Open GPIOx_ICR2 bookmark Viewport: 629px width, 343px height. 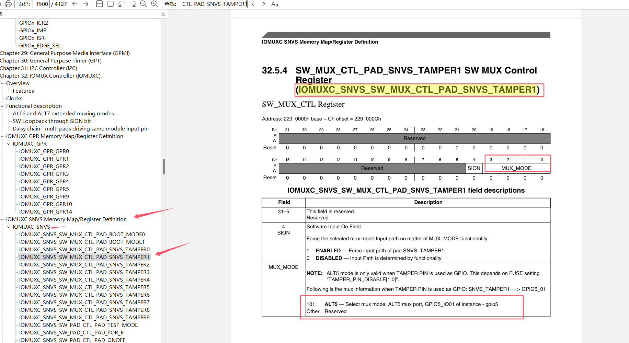[34, 23]
